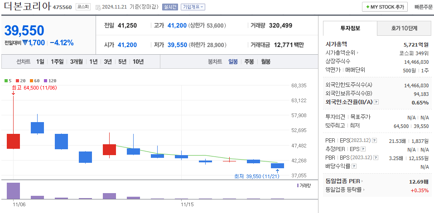The height and width of the screenshot is (213, 434).
Task: Click the purple 120-day average swatch
Action: [x=46, y=81]
